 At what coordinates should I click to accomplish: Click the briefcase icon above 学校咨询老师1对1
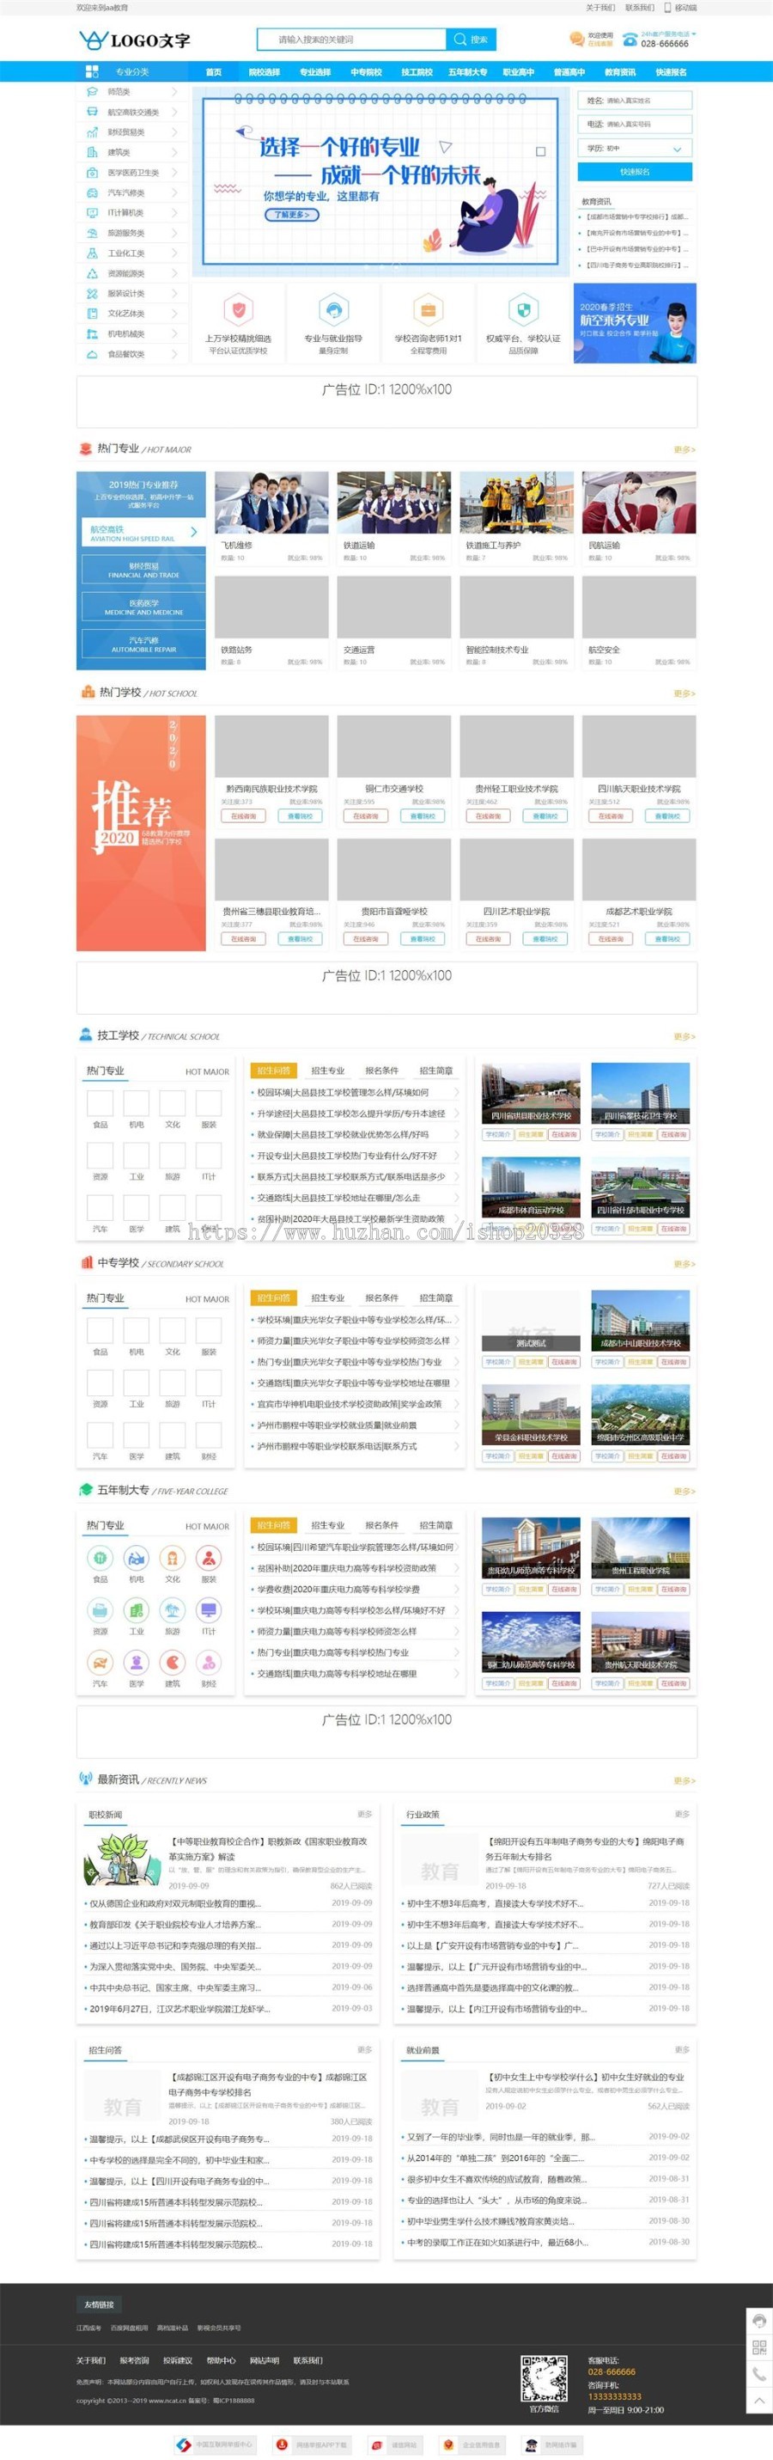click(x=428, y=309)
